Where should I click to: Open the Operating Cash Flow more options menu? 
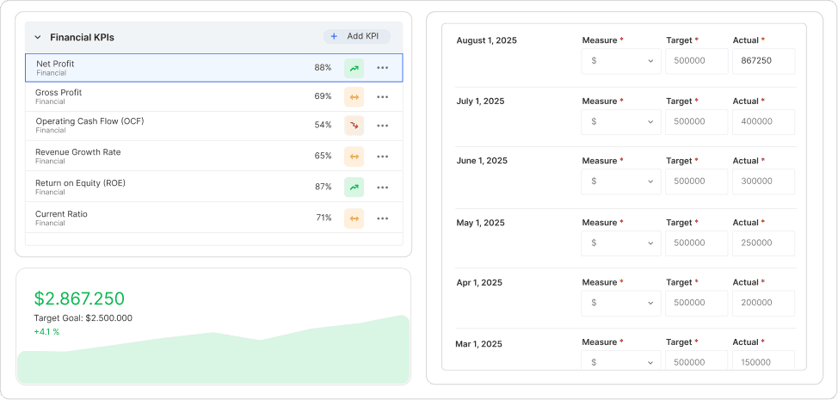click(382, 126)
